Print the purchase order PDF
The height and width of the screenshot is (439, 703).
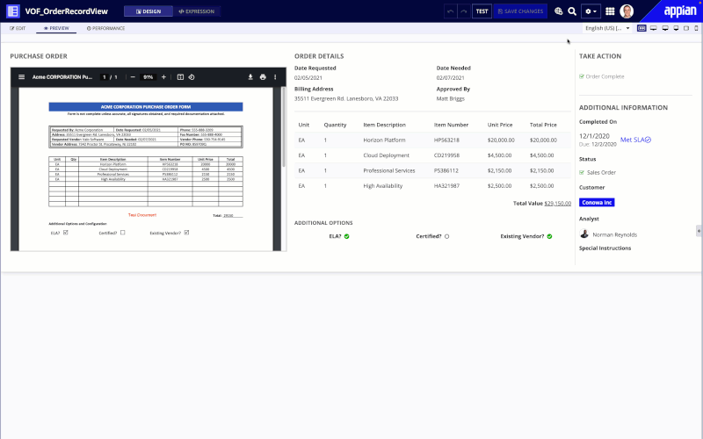pyautogui.click(x=263, y=77)
